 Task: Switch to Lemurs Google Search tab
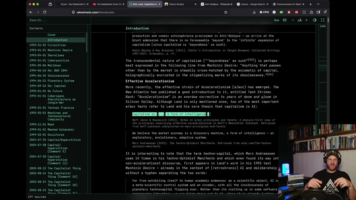252,4
